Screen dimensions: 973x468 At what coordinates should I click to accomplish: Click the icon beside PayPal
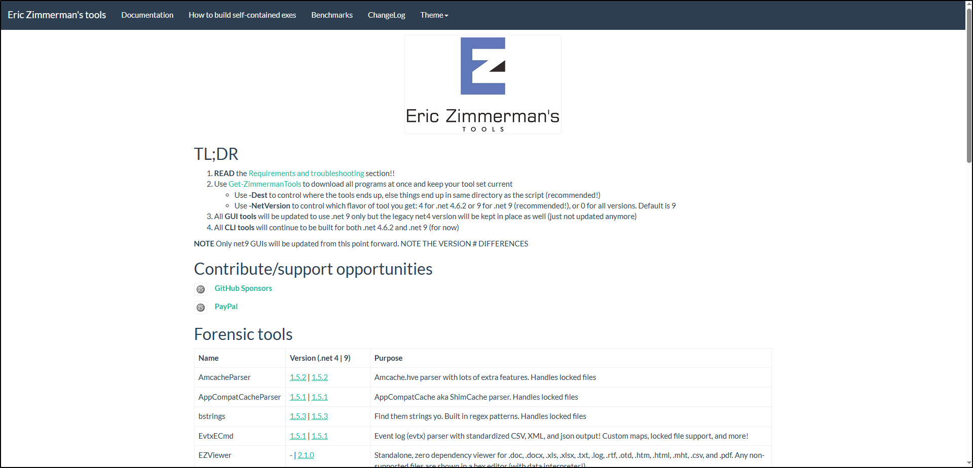point(201,308)
